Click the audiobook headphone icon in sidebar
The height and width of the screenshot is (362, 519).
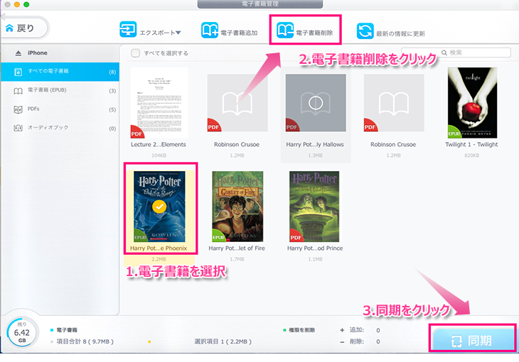pyautogui.click(x=18, y=128)
